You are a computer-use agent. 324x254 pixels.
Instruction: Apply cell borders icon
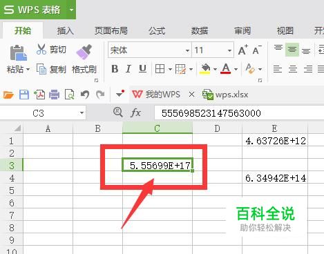point(160,69)
